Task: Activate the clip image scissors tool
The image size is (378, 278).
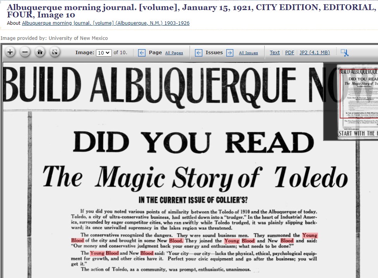Action: (x=345, y=53)
